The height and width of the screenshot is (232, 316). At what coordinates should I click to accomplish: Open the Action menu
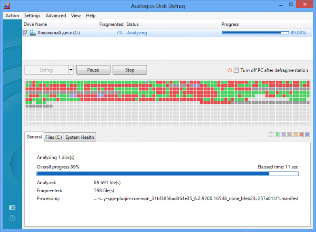[x=12, y=15]
